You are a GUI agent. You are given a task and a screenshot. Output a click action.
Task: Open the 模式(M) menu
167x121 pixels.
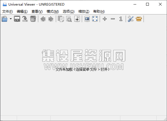coord(53,11)
